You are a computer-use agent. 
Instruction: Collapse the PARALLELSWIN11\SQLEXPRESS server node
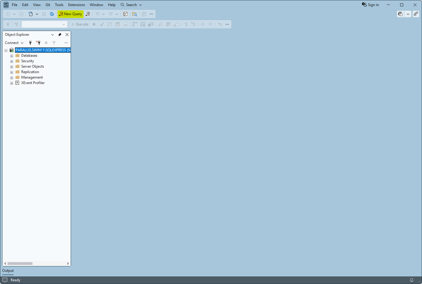(x=6, y=50)
